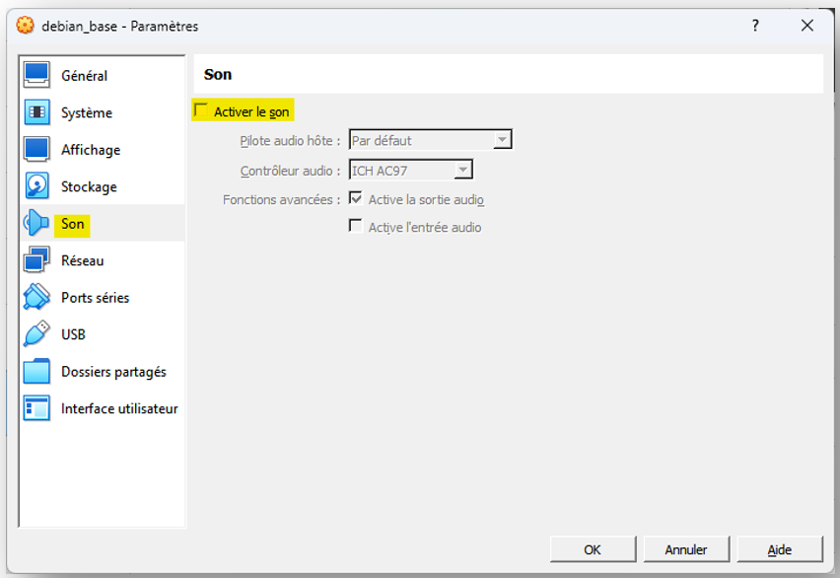Click the Annuler button
The image size is (840, 578).
[686, 549]
